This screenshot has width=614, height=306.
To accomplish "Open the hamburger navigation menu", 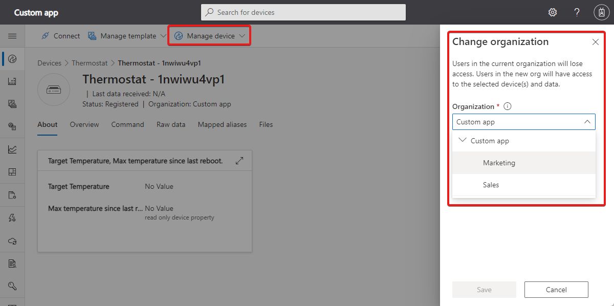I will (x=12, y=36).
